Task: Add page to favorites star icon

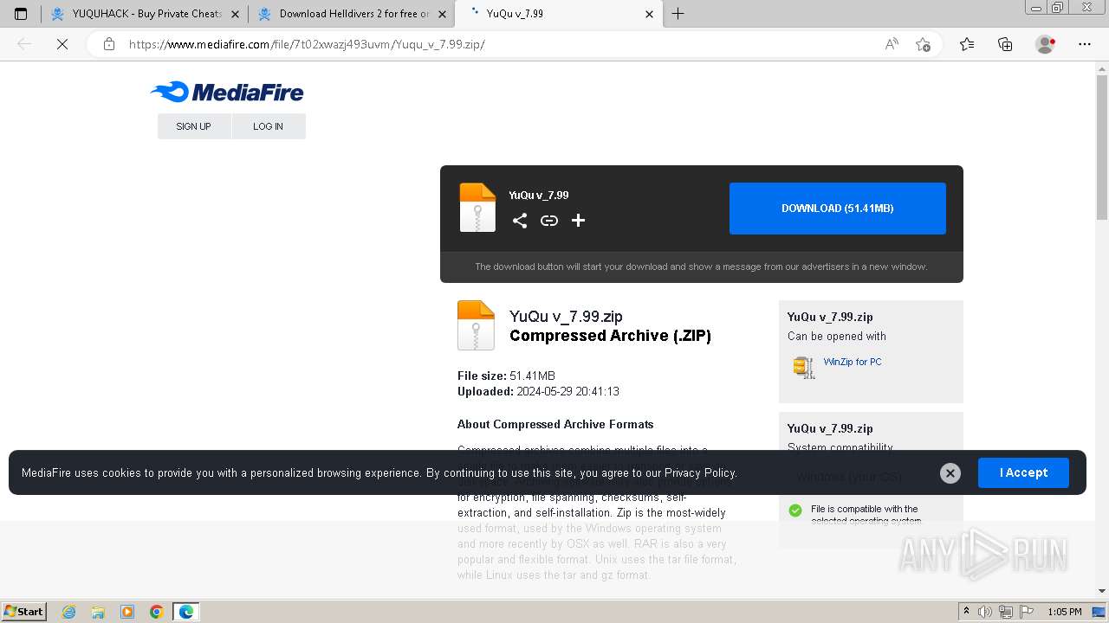Action: pyautogui.click(x=924, y=44)
